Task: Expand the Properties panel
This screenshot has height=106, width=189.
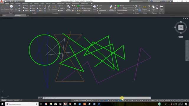Action: click(120, 13)
